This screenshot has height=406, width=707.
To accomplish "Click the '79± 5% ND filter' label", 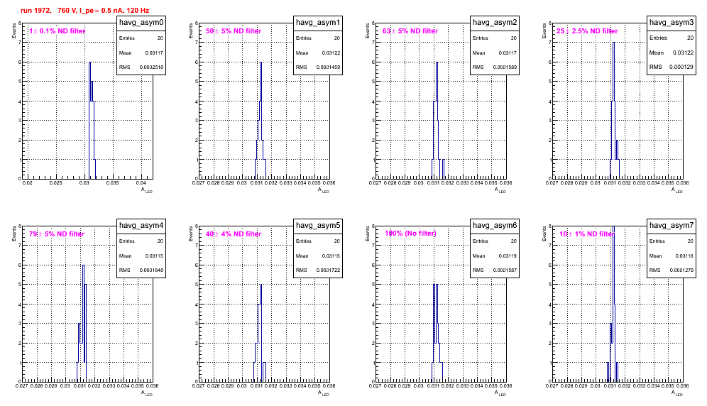I will pos(57,234).
